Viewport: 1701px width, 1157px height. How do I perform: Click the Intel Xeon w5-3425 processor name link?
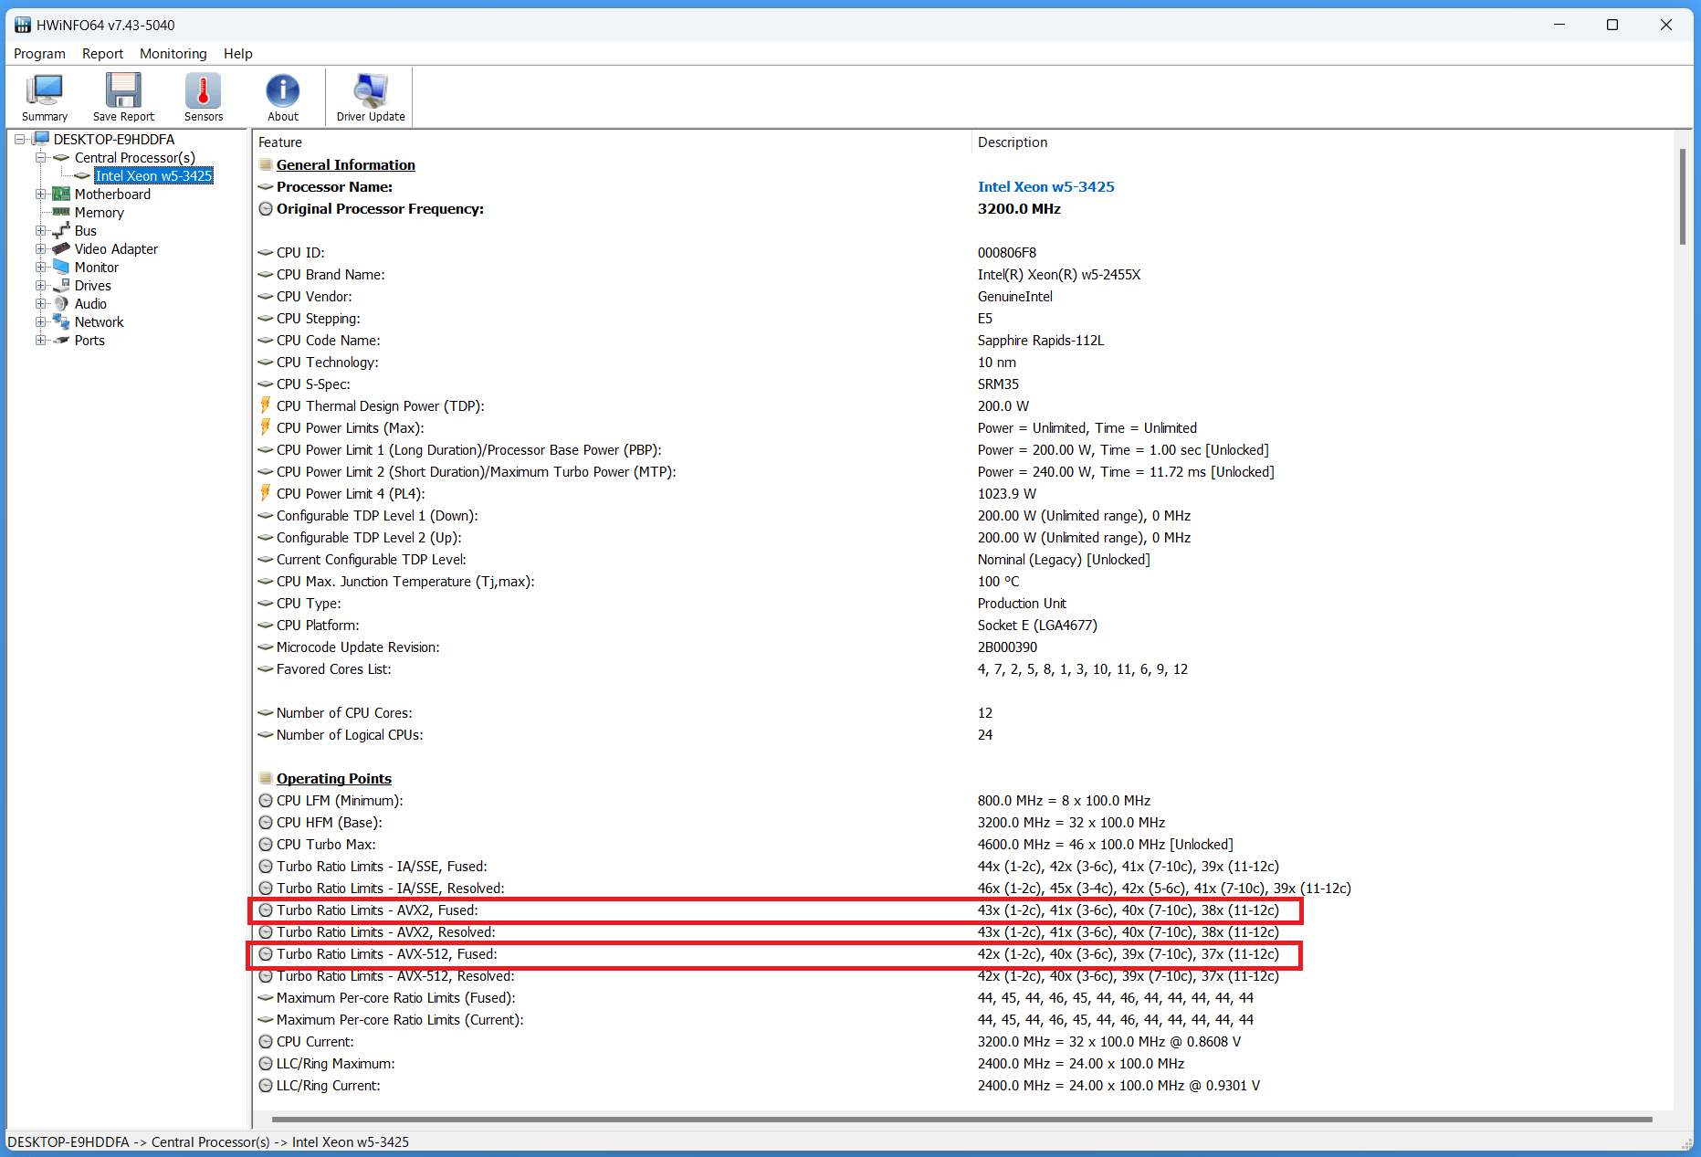tap(1045, 186)
